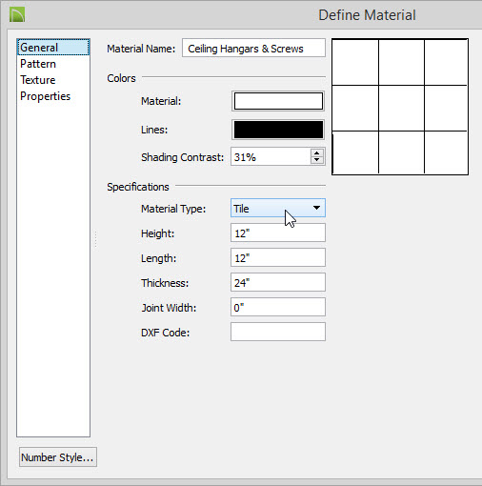Click the Shading Contrast value field
482x486 pixels.
[271, 156]
